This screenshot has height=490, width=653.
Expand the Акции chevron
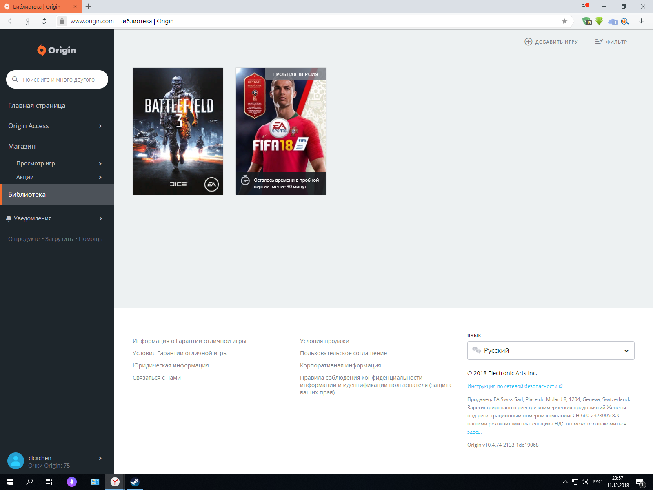point(100,177)
